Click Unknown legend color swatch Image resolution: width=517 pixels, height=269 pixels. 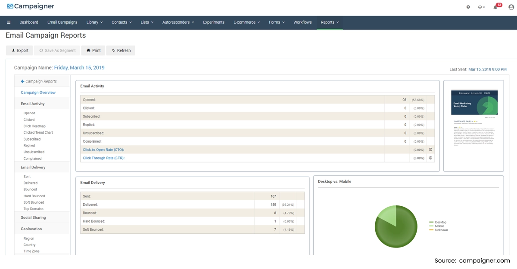click(432, 230)
